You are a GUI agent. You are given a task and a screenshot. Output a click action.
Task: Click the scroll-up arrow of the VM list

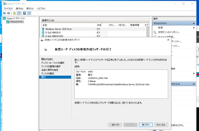click(148, 25)
